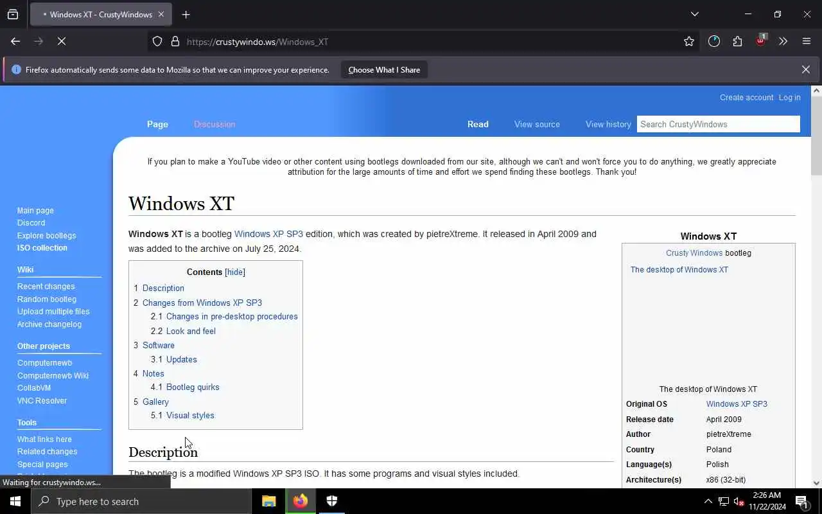This screenshot has width=822, height=514.
Task: Open the View history tab
Action: 608,124
